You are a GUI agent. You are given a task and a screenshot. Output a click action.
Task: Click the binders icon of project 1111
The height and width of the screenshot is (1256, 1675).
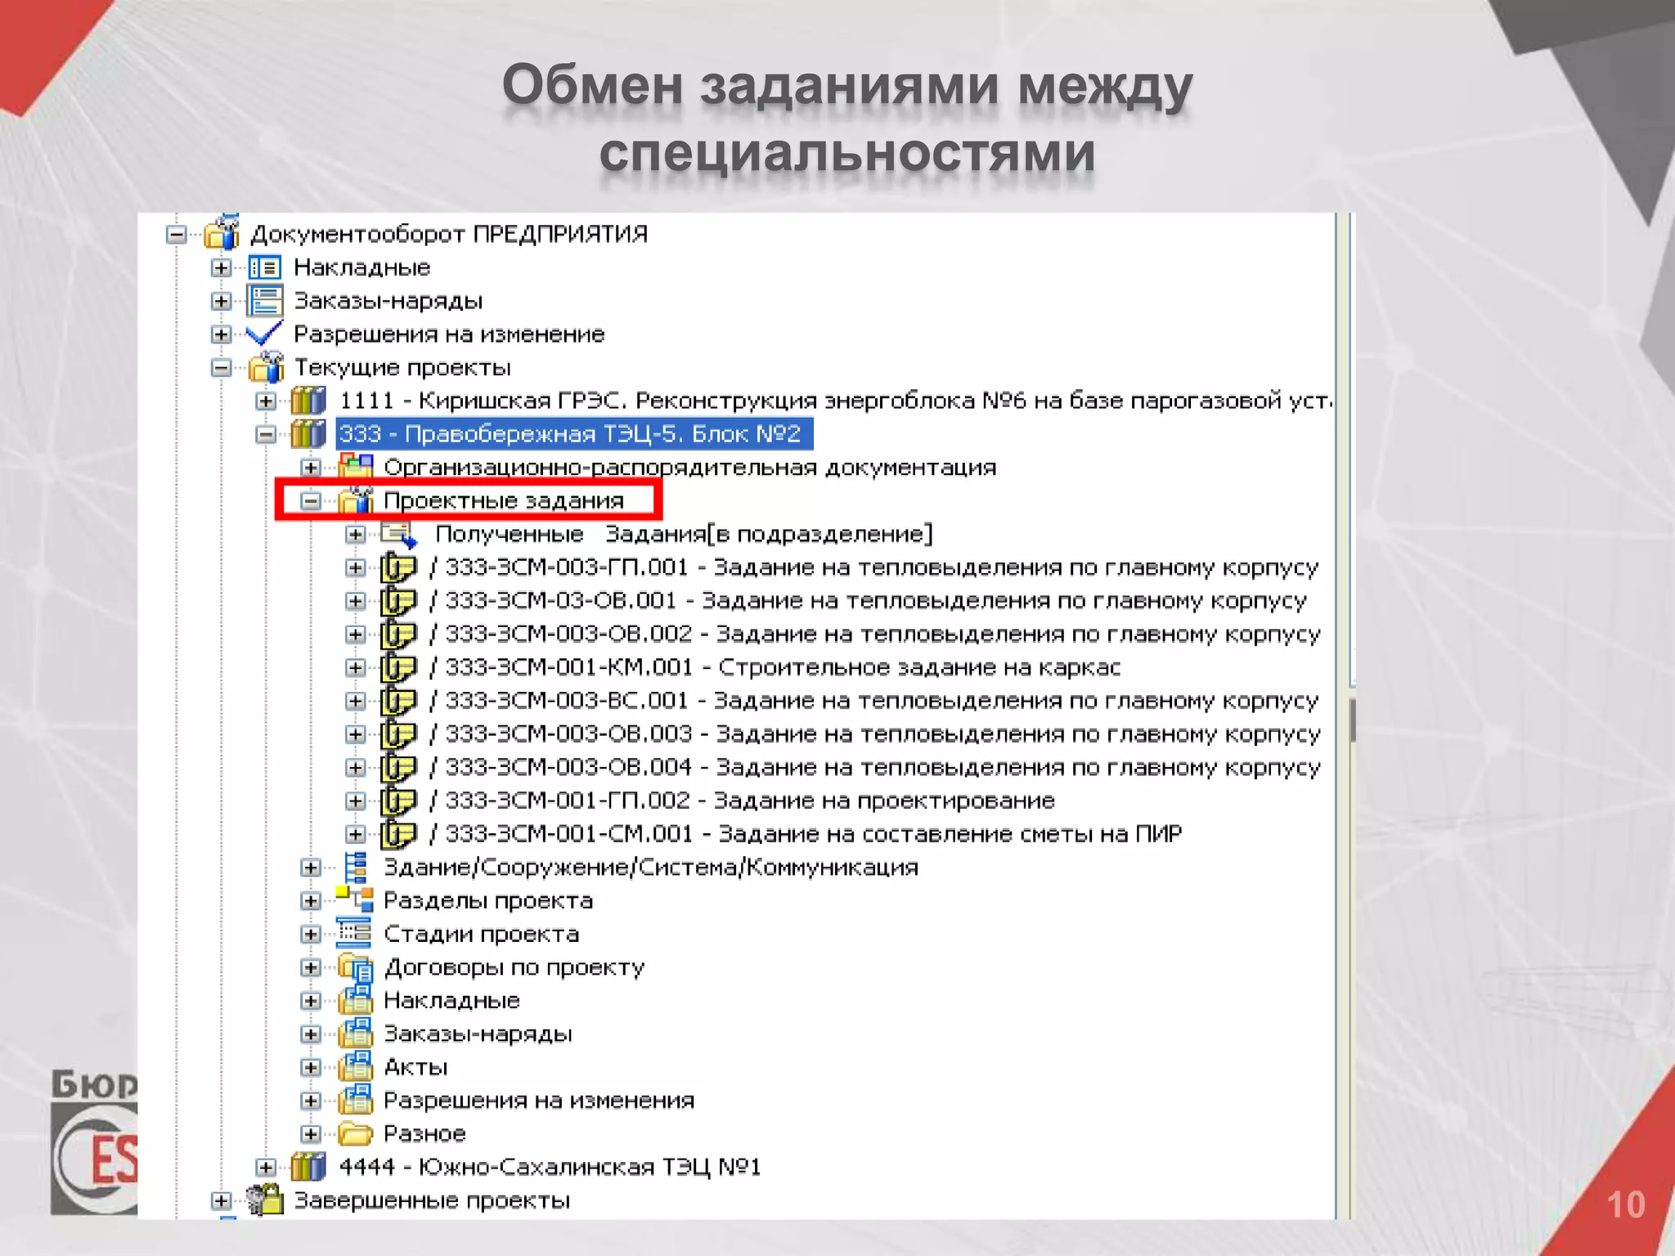pos(308,401)
